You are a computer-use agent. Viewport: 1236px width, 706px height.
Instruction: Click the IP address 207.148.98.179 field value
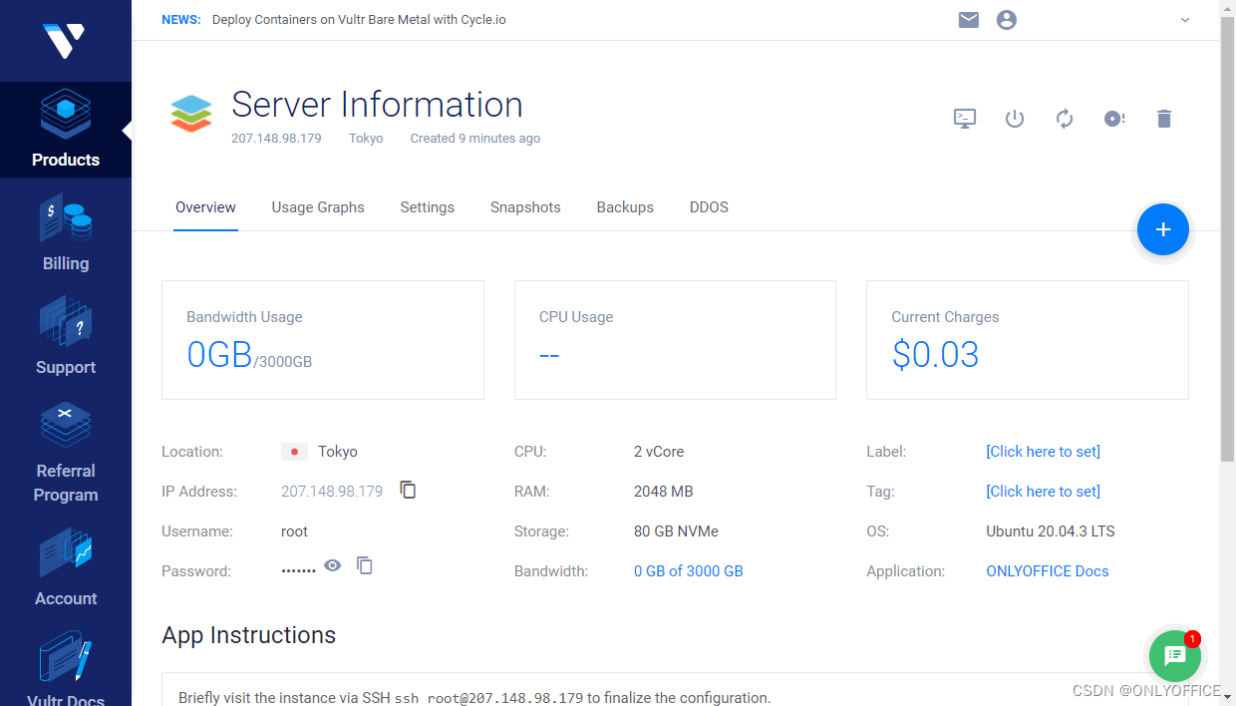(332, 492)
